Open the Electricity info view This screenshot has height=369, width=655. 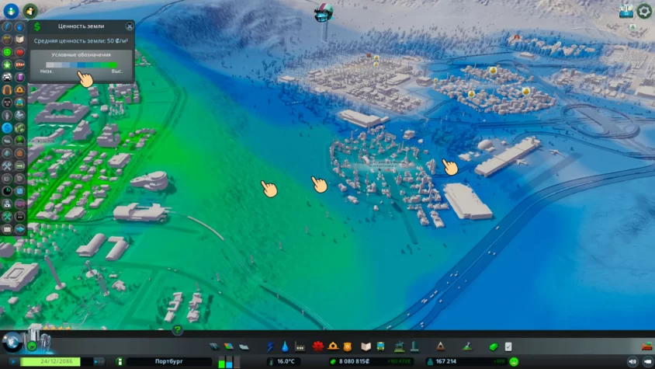pyautogui.click(x=7, y=26)
